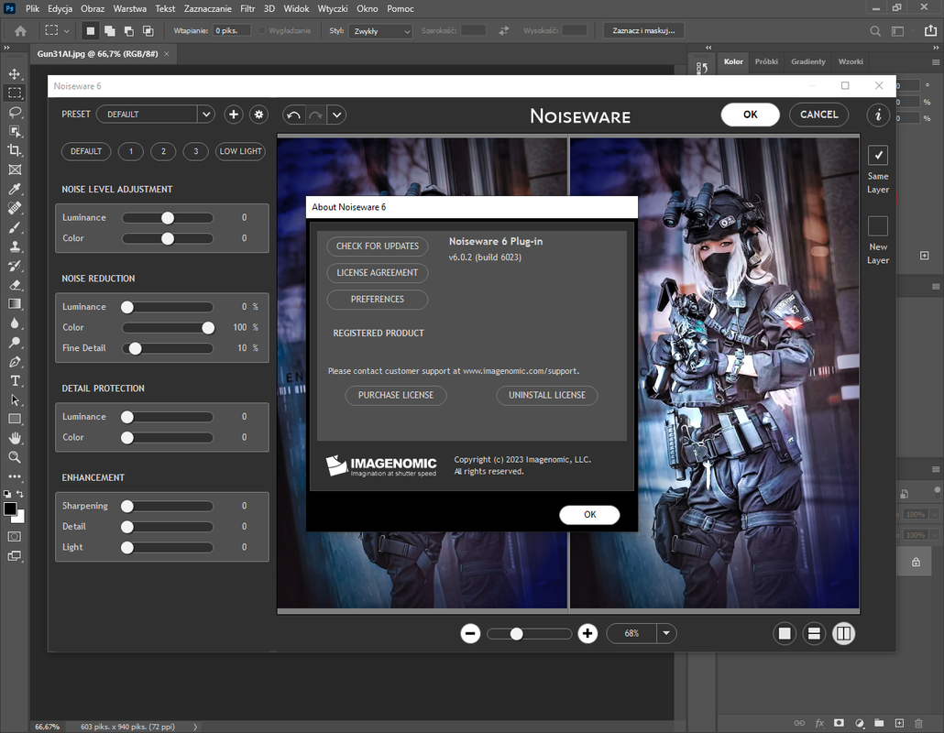
Task: Toggle Same Layer checkbox
Action: click(x=878, y=155)
